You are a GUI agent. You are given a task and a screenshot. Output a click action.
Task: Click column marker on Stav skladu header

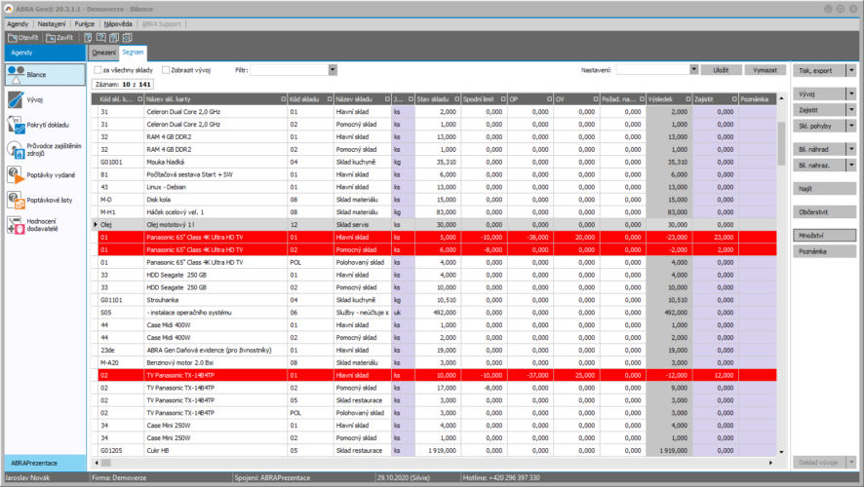click(x=456, y=99)
